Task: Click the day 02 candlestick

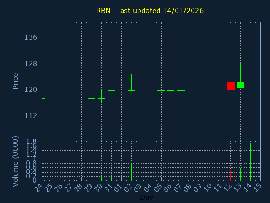Action: 131,90
